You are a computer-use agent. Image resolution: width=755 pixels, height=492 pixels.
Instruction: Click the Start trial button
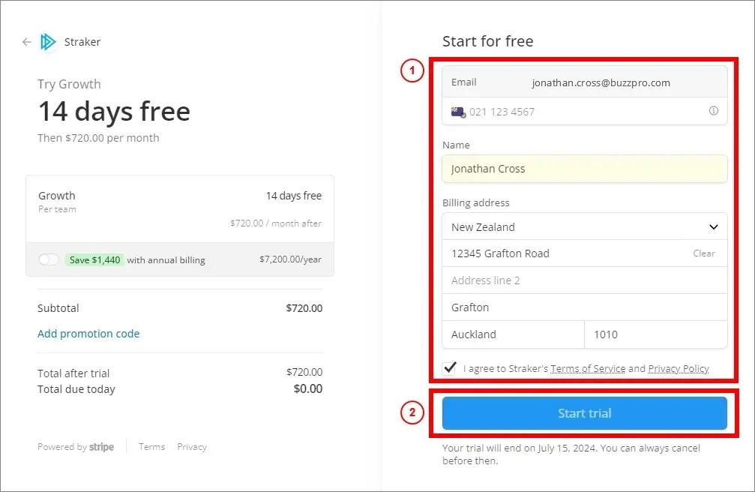(x=585, y=413)
